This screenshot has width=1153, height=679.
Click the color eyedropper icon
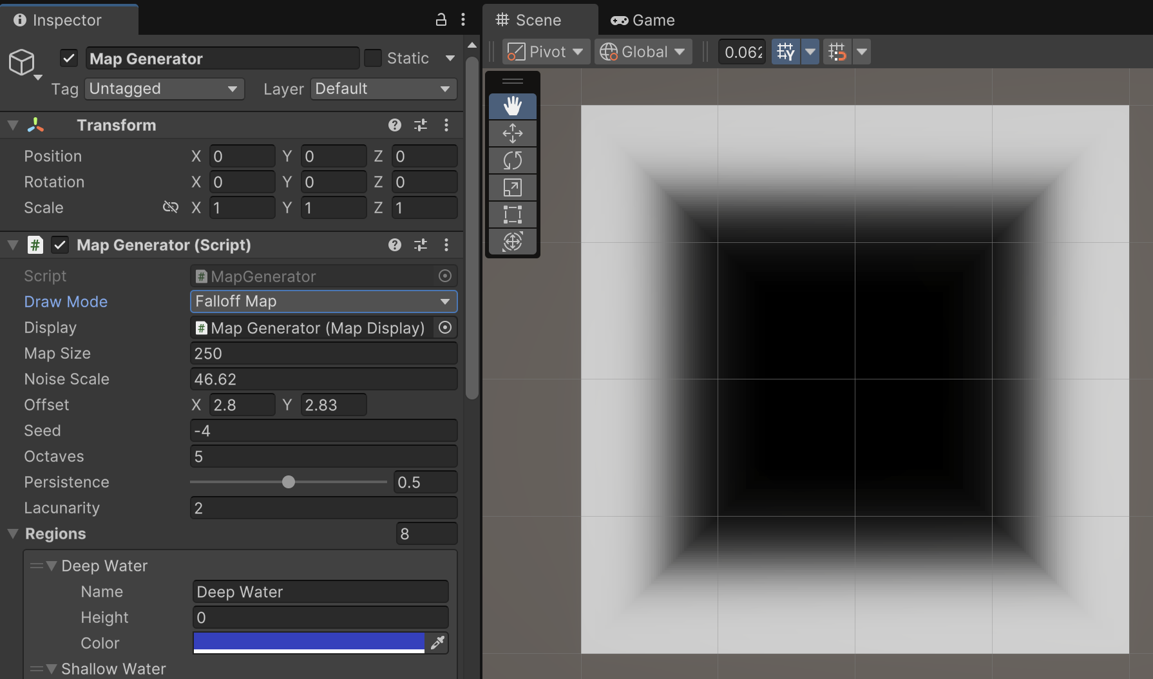click(x=437, y=642)
